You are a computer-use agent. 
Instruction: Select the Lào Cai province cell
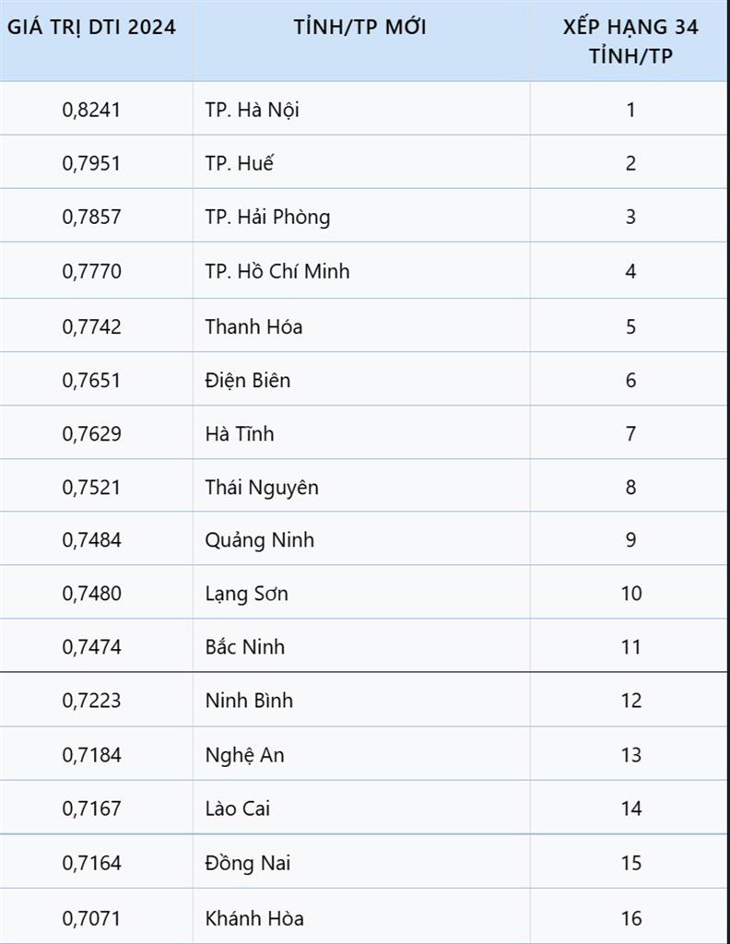click(x=238, y=808)
